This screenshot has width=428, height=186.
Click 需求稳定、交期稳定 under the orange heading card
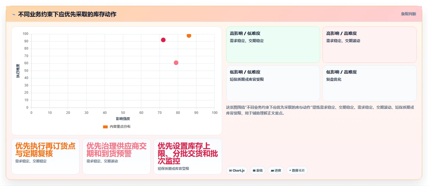point(31,161)
